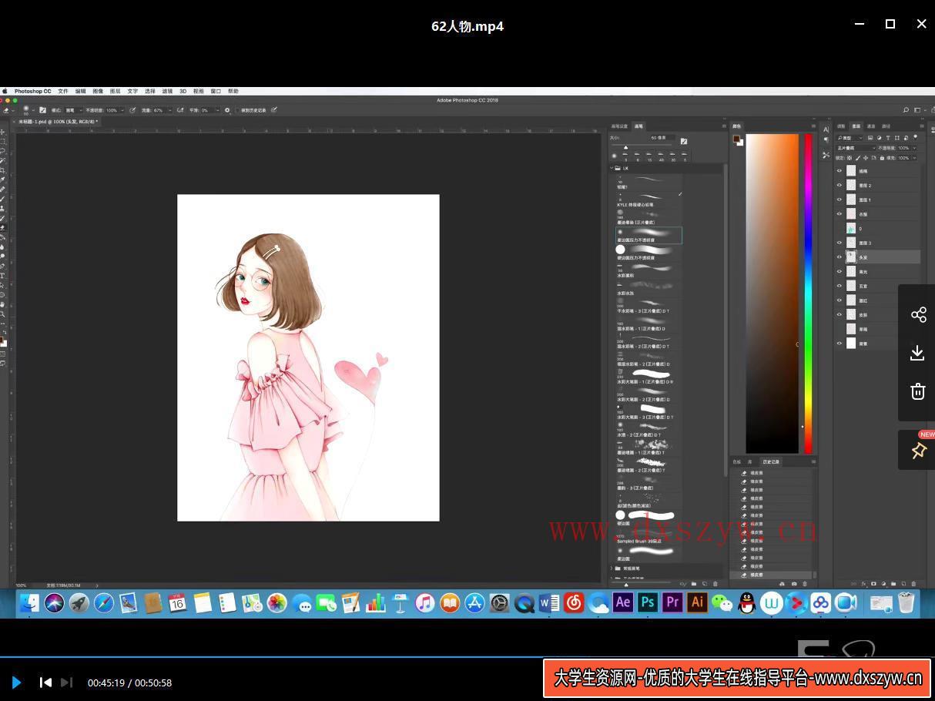Open the layer filter type dropdown
Screen dimensions: 935x701
point(850,138)
